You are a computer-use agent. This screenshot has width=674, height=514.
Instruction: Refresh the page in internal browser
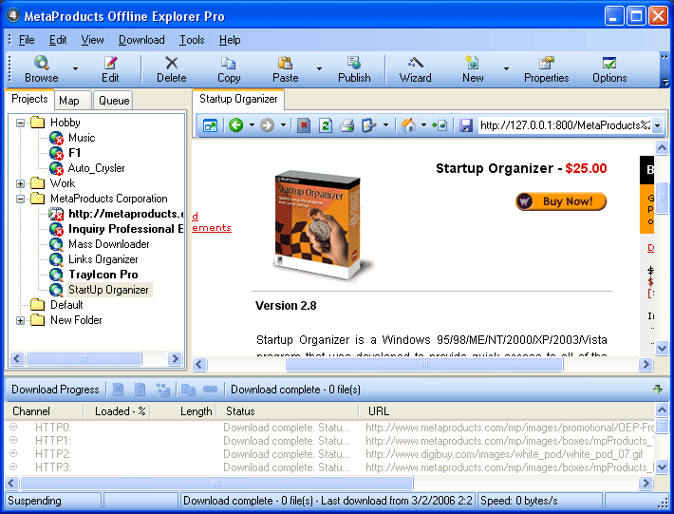click(326, 125)
